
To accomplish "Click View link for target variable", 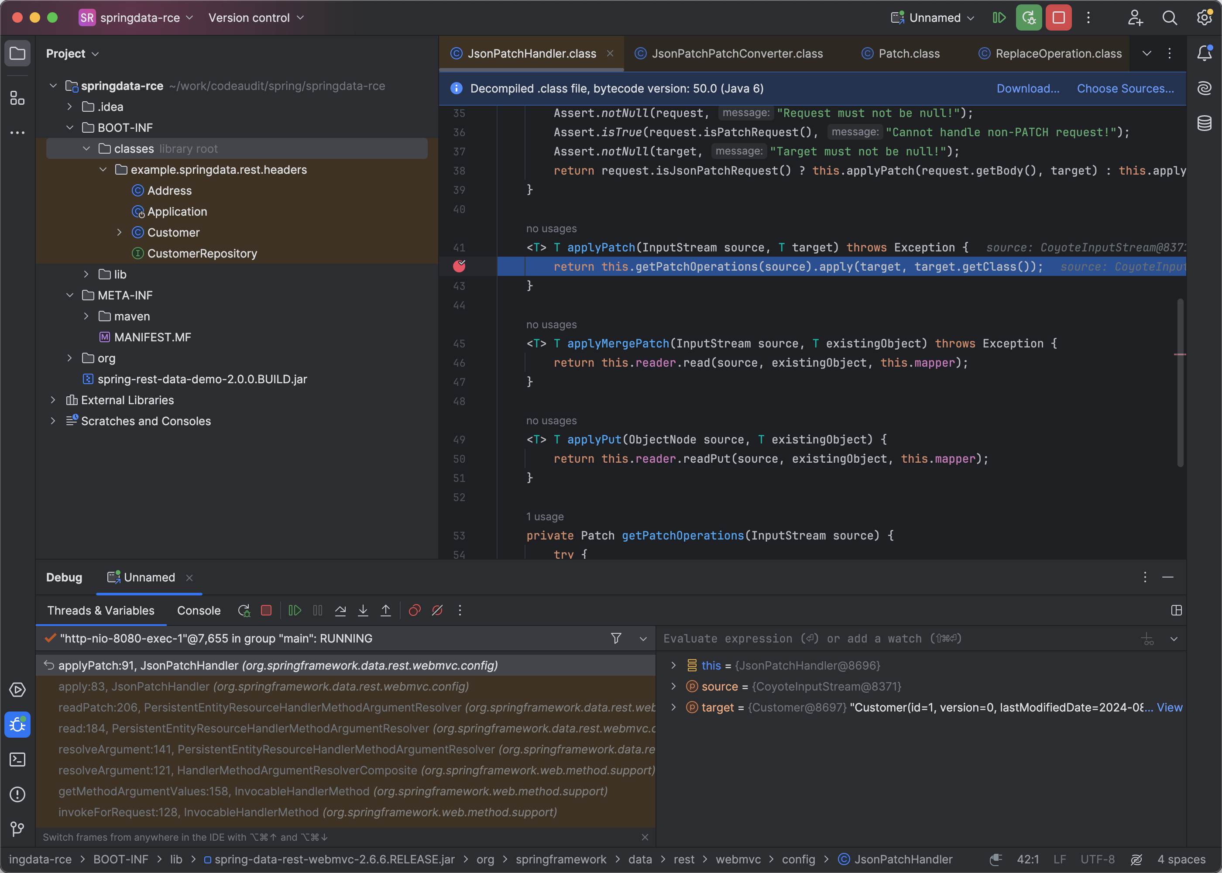I will click(1169, 708).
